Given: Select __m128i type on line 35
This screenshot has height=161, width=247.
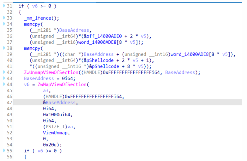Looking at the screenshot, I should [41, 30].
